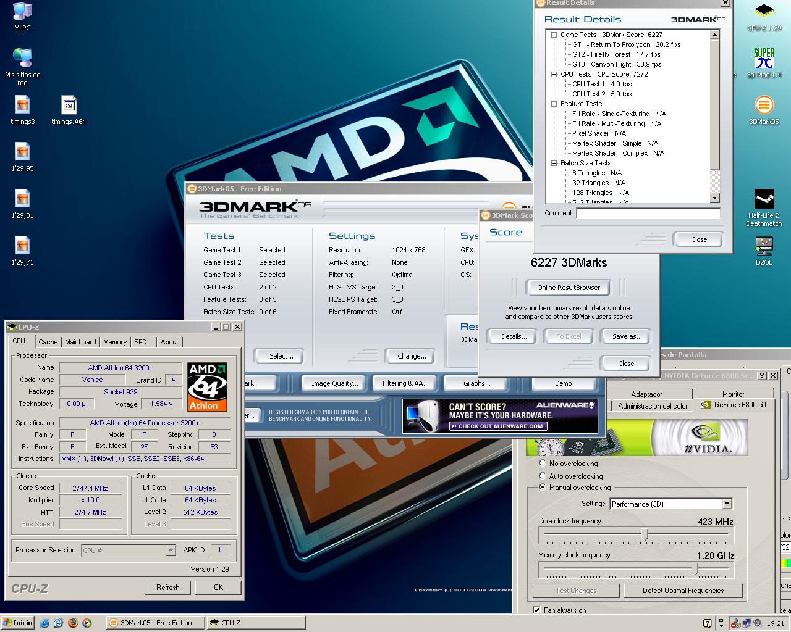Click the help question mark tray icon
The width and height of the screenshot is (791, 632).
tap(708, 623)
